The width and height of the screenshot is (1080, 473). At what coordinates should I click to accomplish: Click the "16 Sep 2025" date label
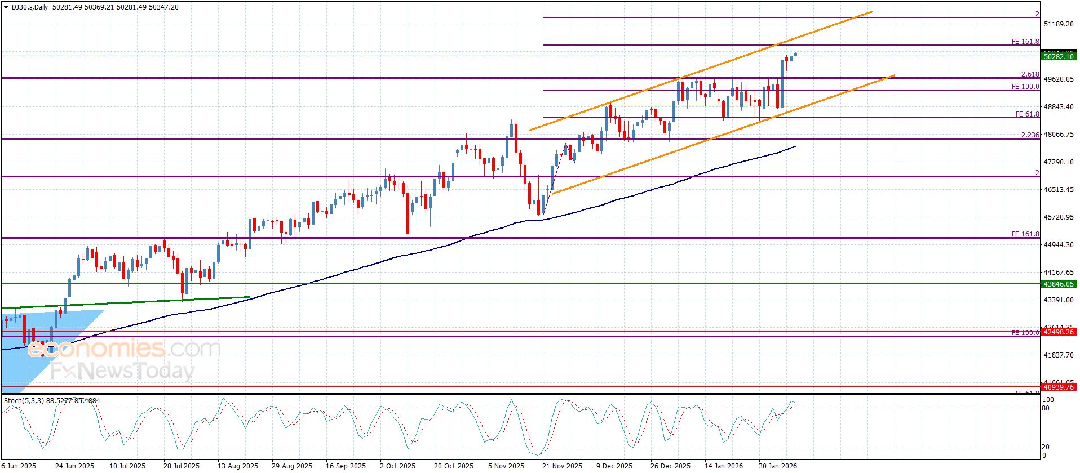pyautogui.click(x=346, y=466)
